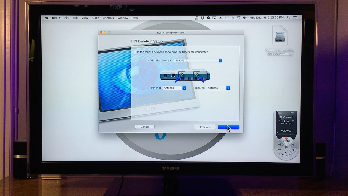The width and height of the screenshot is (348, 196).
Task: Open the Wi-Fi status menu
Action: coord(239,18)
